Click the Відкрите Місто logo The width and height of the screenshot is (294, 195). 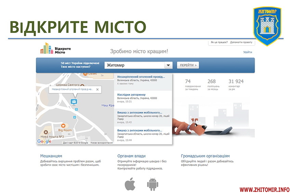(55, 49)
